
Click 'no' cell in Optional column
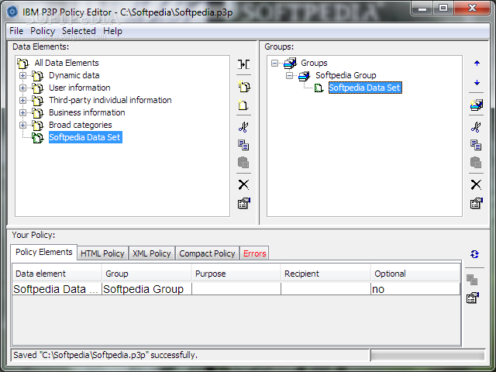tap(415, 289)
